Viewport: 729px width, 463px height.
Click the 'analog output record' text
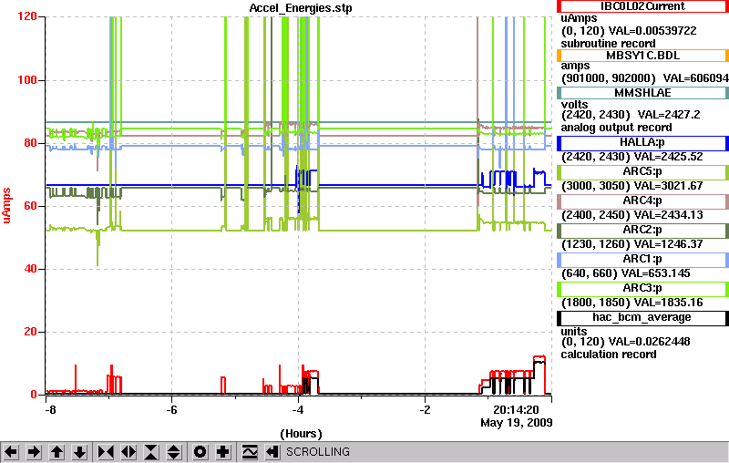click(616, 128)
